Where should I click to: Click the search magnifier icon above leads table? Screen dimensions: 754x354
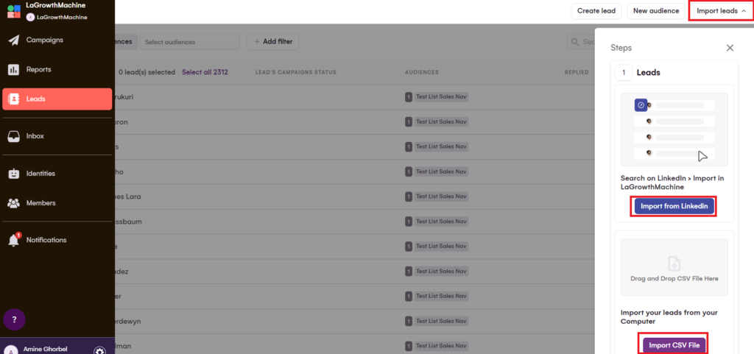click(574, 42)
